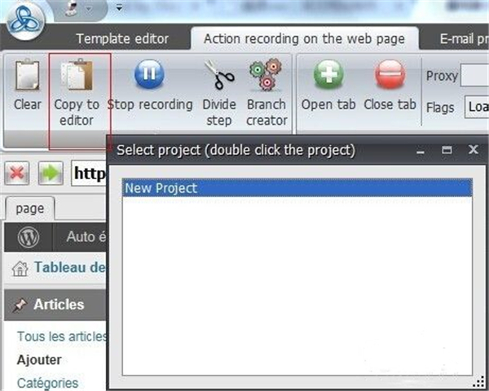Viewport: 489px width, 391px height.
Task: Click the Catégories link in sidebar
Action: 48,383
